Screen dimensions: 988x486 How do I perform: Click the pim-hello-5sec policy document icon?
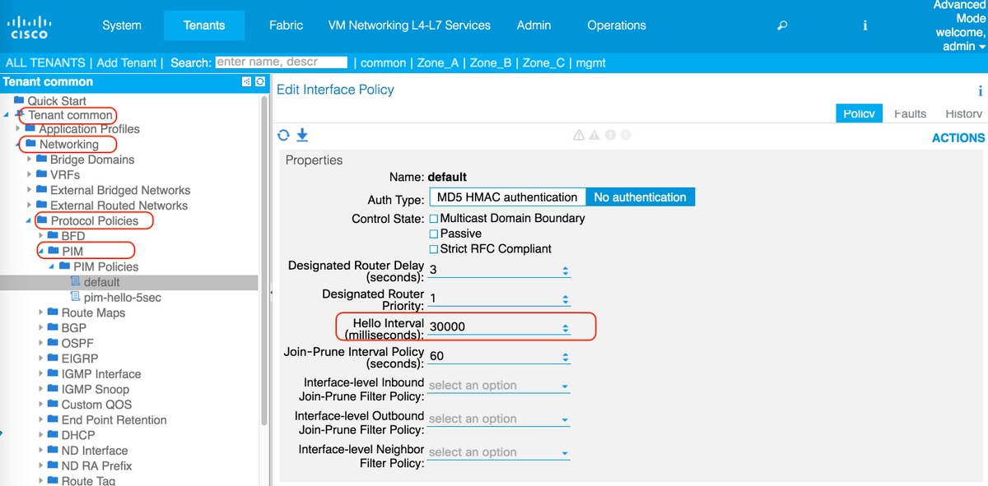76,297
